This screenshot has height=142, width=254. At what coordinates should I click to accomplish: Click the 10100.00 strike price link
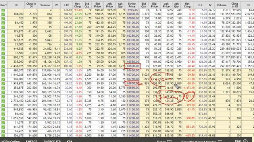(x=133, y=23)
